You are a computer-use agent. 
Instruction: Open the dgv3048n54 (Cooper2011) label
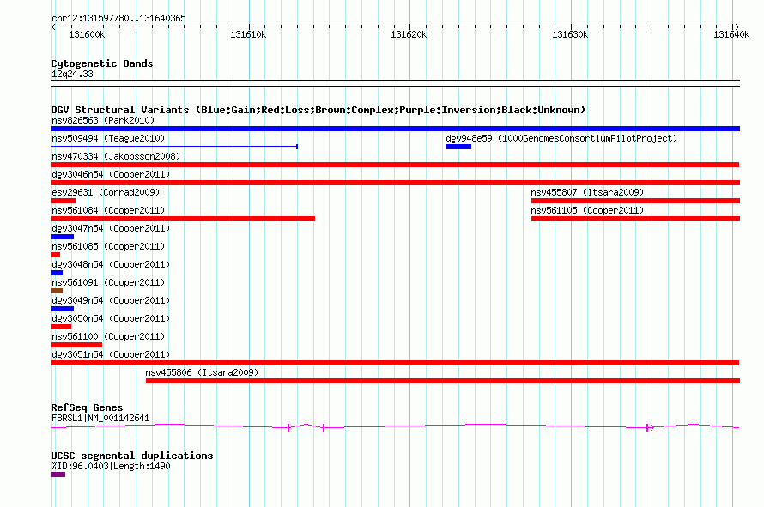click(111, 264)
